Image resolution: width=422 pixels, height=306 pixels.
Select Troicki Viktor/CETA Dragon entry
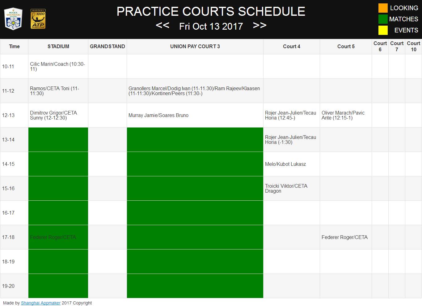pos(286,188)
